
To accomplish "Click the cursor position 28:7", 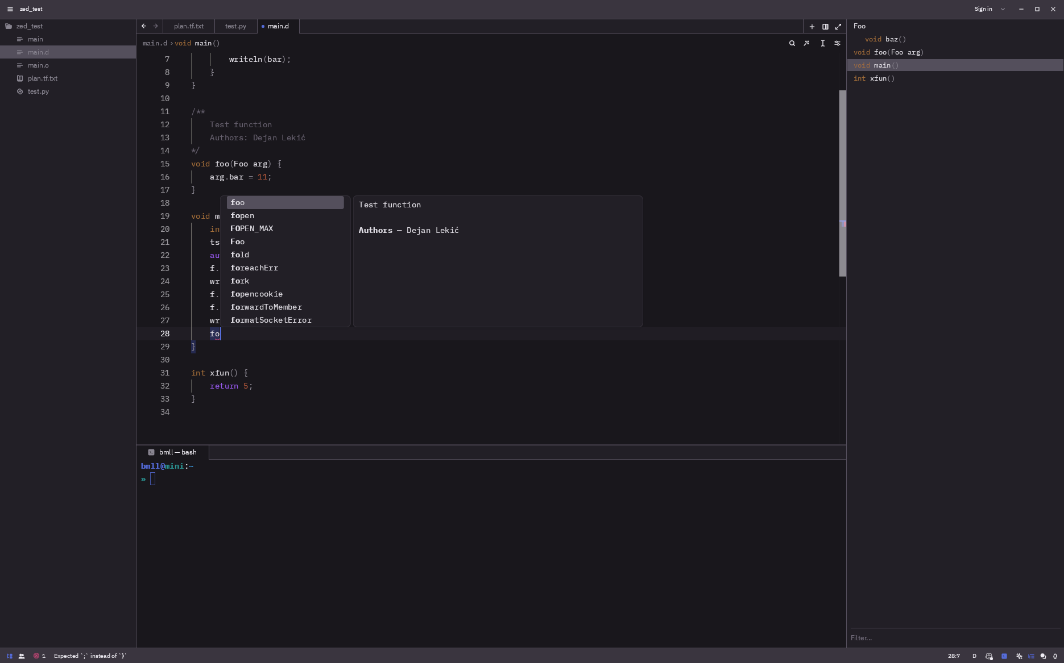I will point(954,656).
